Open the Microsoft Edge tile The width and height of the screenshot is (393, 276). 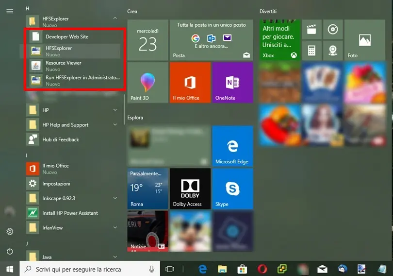tap(232, 146)
